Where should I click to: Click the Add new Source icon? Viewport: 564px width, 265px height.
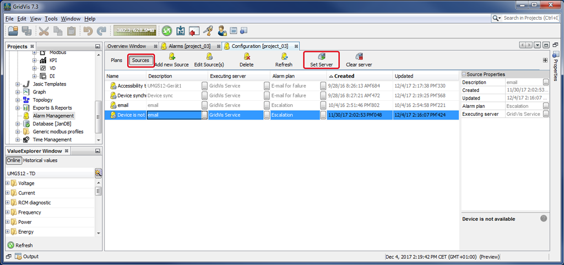pyautogui.click(x=172, y=56)
